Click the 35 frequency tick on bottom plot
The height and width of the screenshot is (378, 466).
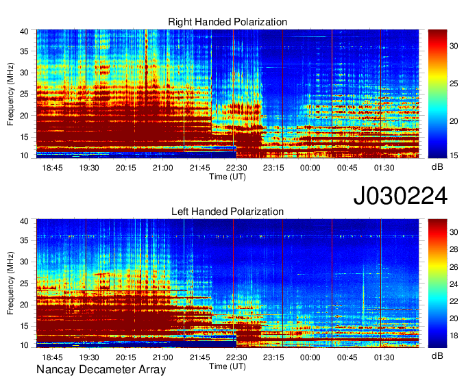pyautogui.click(x=24, y=240)
